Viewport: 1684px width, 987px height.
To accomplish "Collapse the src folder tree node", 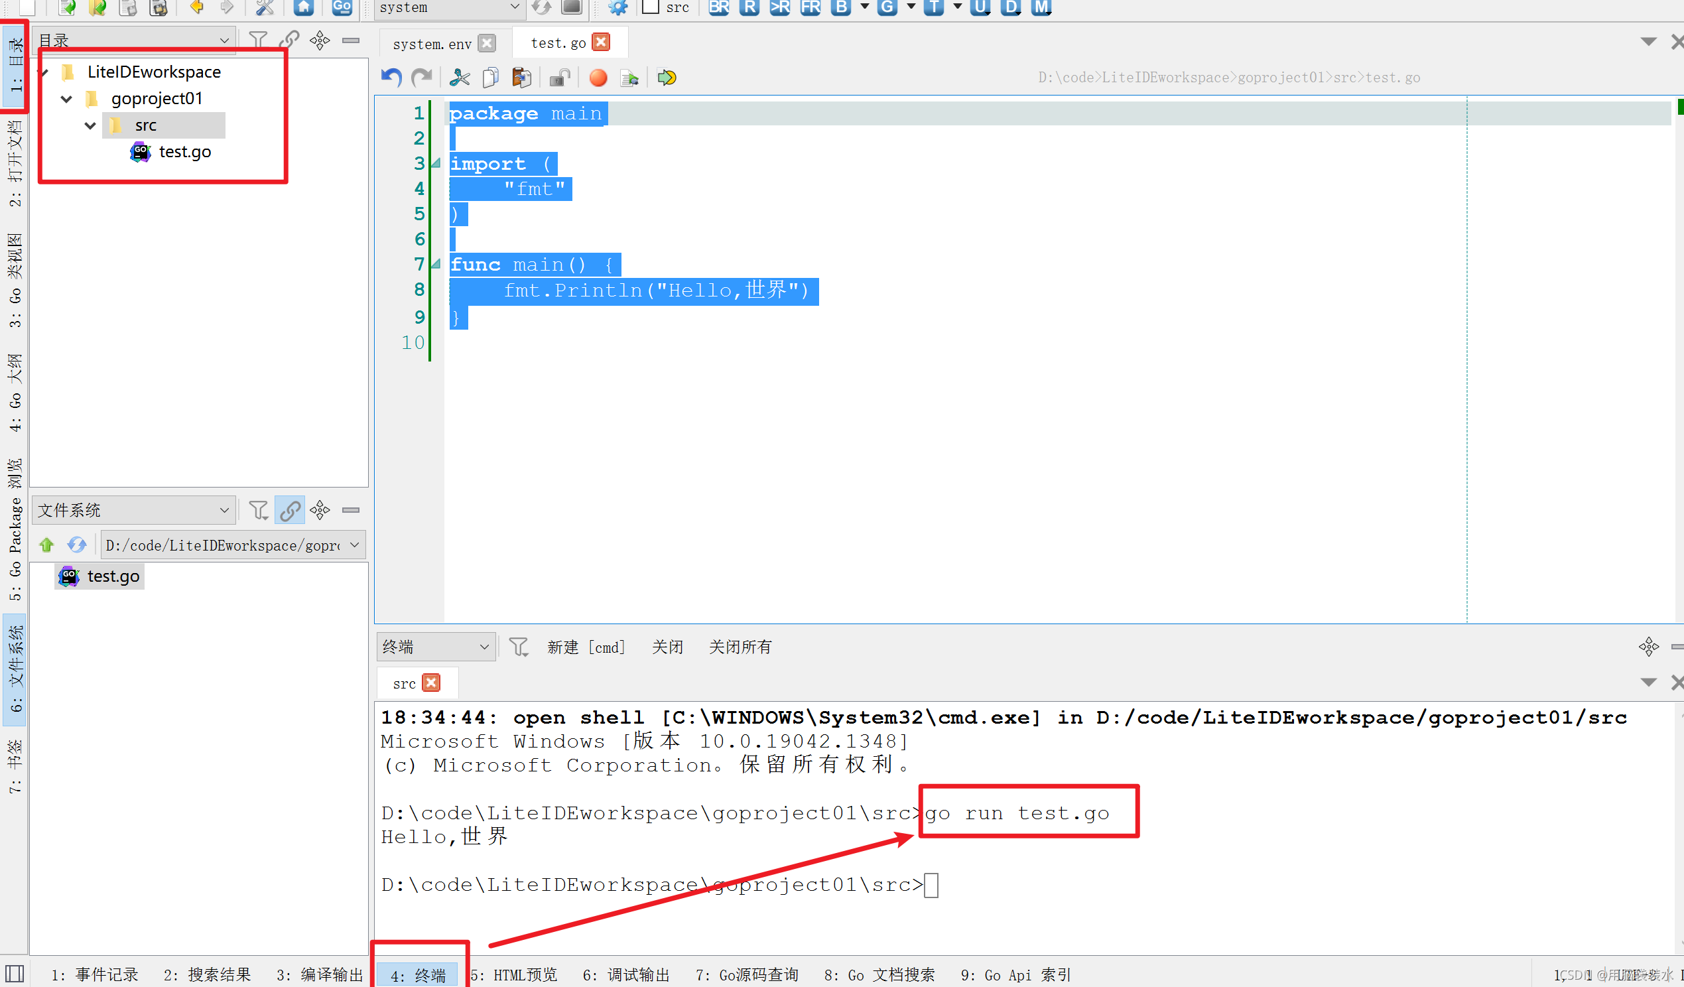I will coord(90,125).
